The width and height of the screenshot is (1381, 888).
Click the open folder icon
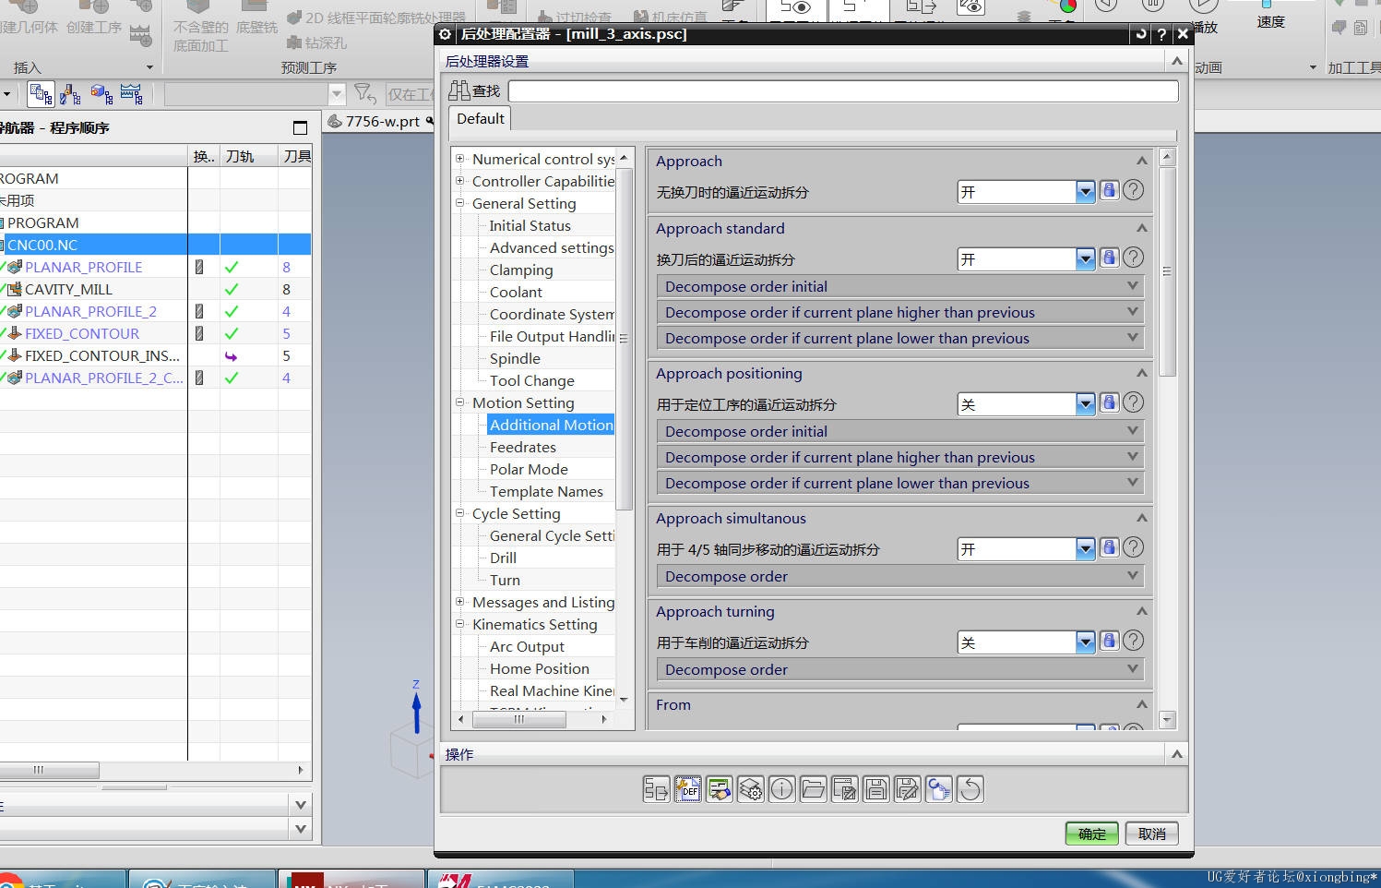[x=813, y=789]
